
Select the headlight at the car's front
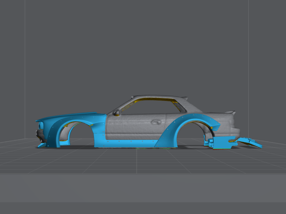pos(41,125)
